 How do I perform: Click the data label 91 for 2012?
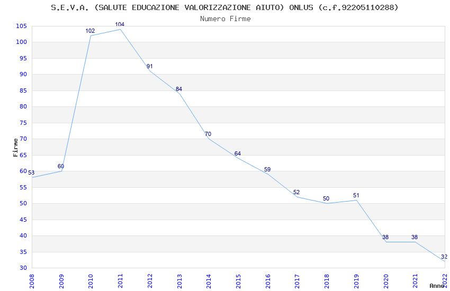coord(149,66)
